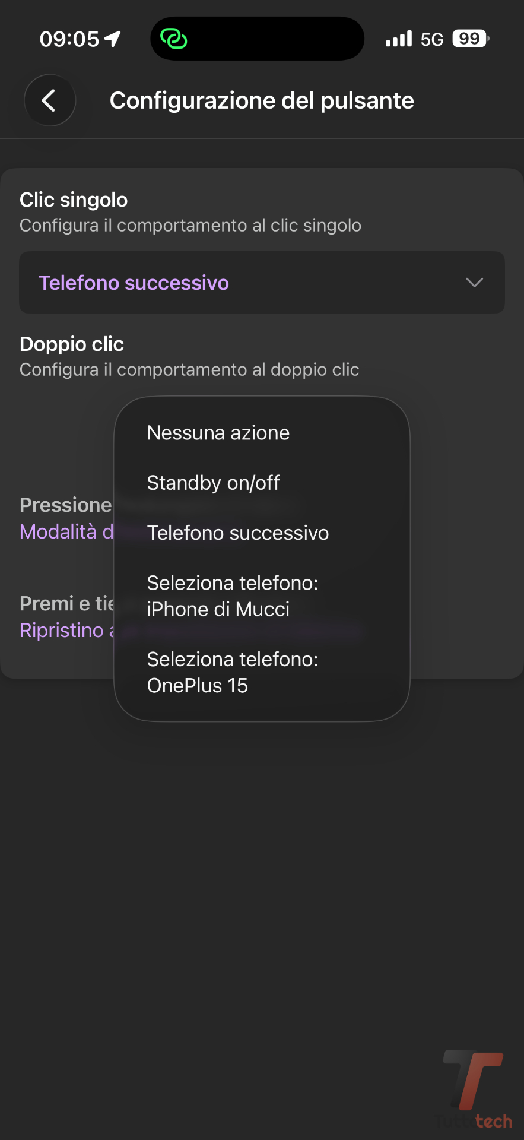Tap the 09:05 clock in status bar
524x1140 pixels.
69,39
